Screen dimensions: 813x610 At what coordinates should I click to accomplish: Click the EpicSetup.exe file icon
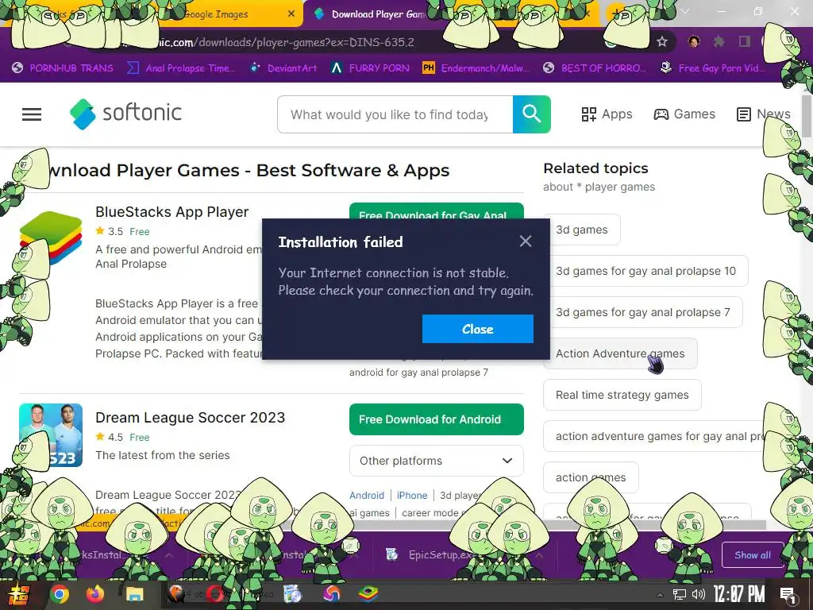[392, 555]
